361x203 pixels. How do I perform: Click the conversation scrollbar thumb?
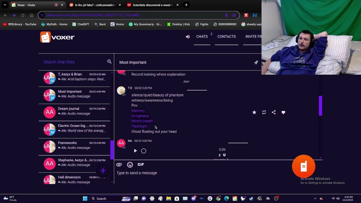click(x=320, y=106)
